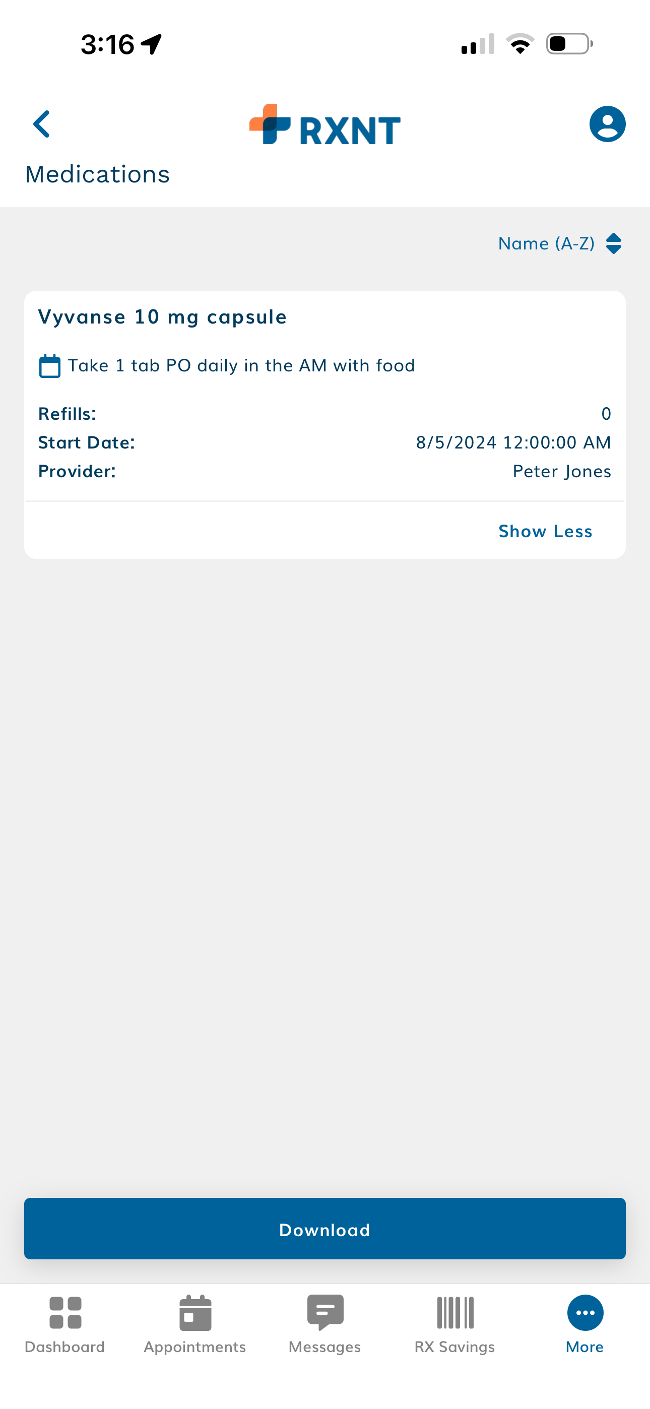Open the Name (A-Z) sort dropdown
The height and width of the screenshot is (1409, 650).
click(546, 243)
